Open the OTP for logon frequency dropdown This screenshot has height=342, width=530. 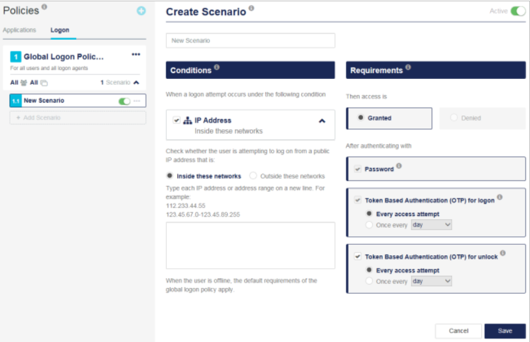click(x=431, y=225)
